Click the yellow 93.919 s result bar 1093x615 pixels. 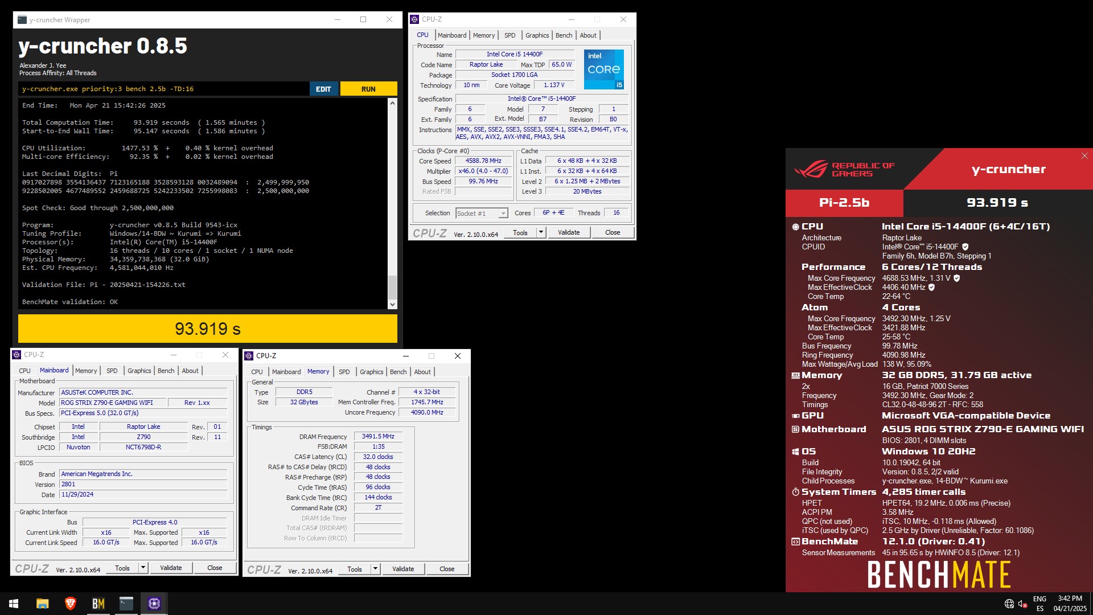coord(208,329)
